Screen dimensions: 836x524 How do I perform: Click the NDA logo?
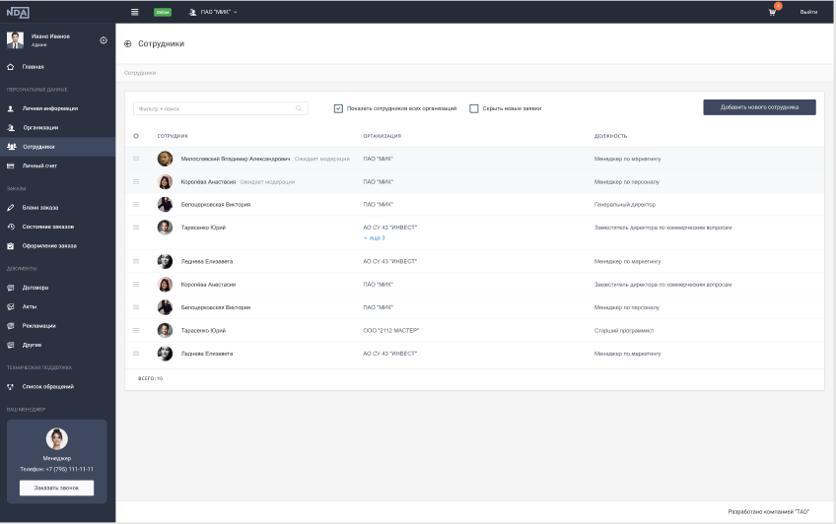(18, 12)
